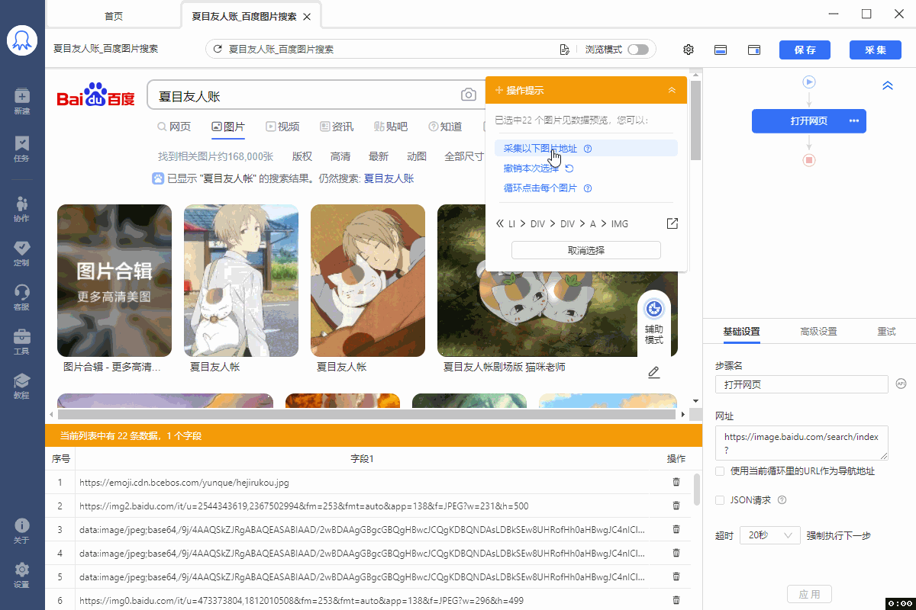
Task: Toggle the bottom data panel layout icon
Action: (721, 50)
